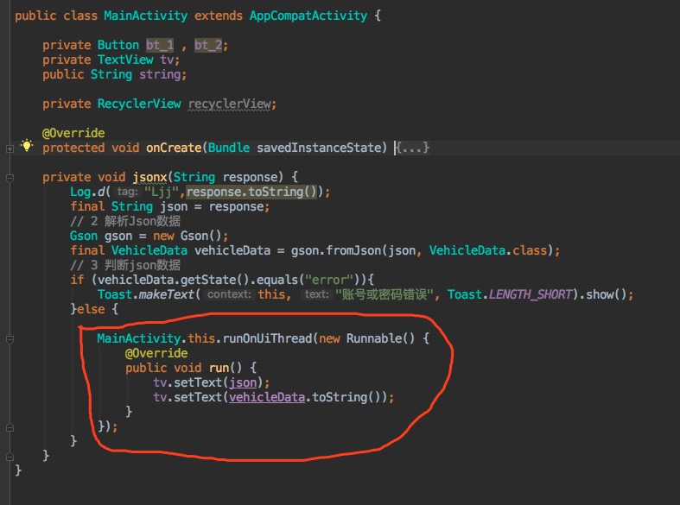
Task: Collapse the runOnUiThread block in gutter
Action: coord(10,338)
